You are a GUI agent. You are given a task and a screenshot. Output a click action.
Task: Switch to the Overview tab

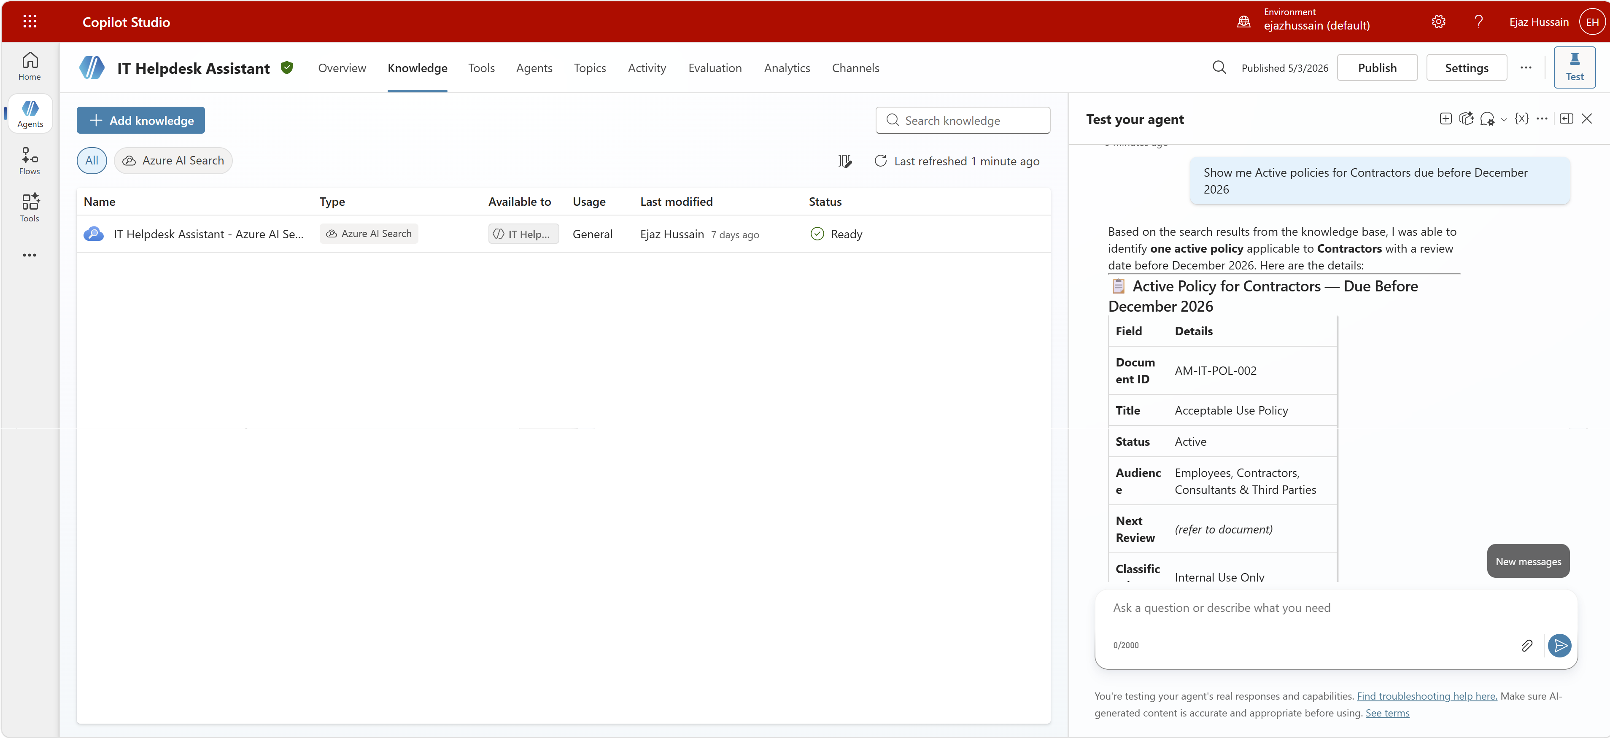[x=342, y=67]
